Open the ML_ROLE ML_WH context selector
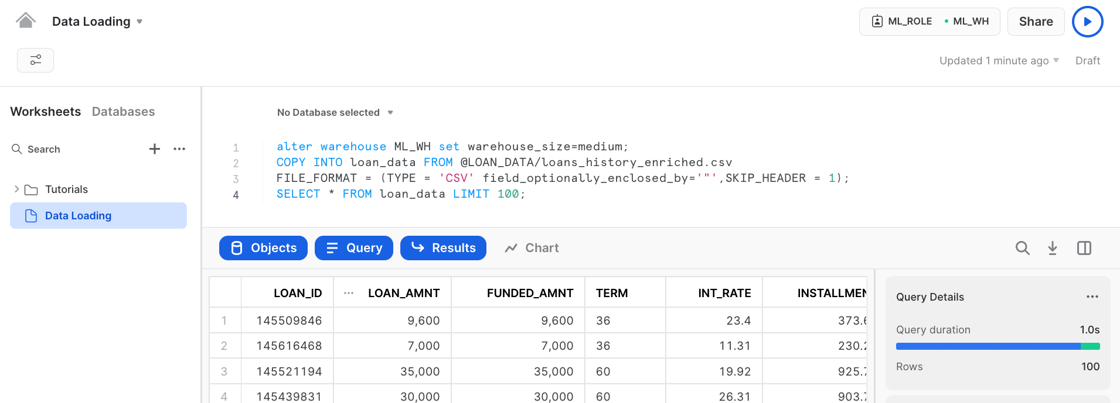The image size is (1120, 403). pos(929,22)
